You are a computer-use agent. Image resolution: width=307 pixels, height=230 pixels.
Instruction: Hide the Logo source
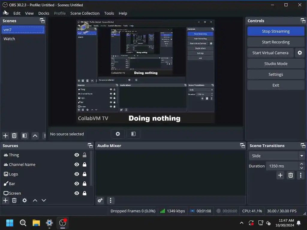pyautogui.click(x=77, y=174)
